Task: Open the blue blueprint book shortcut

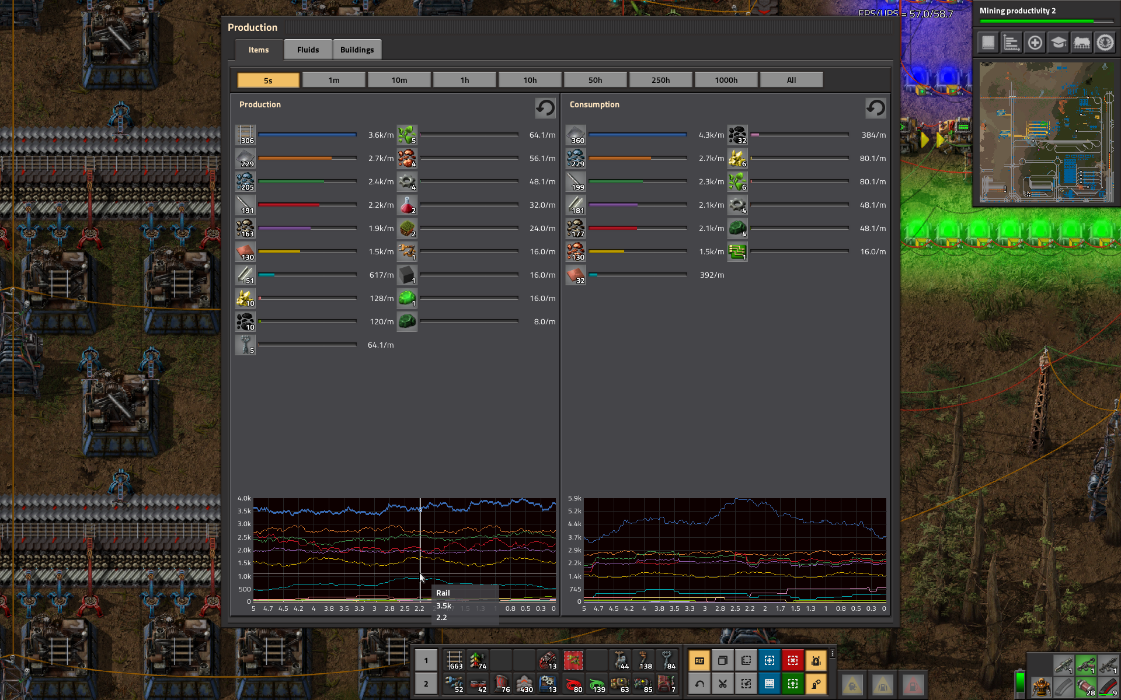Action: tap(770, 684)
